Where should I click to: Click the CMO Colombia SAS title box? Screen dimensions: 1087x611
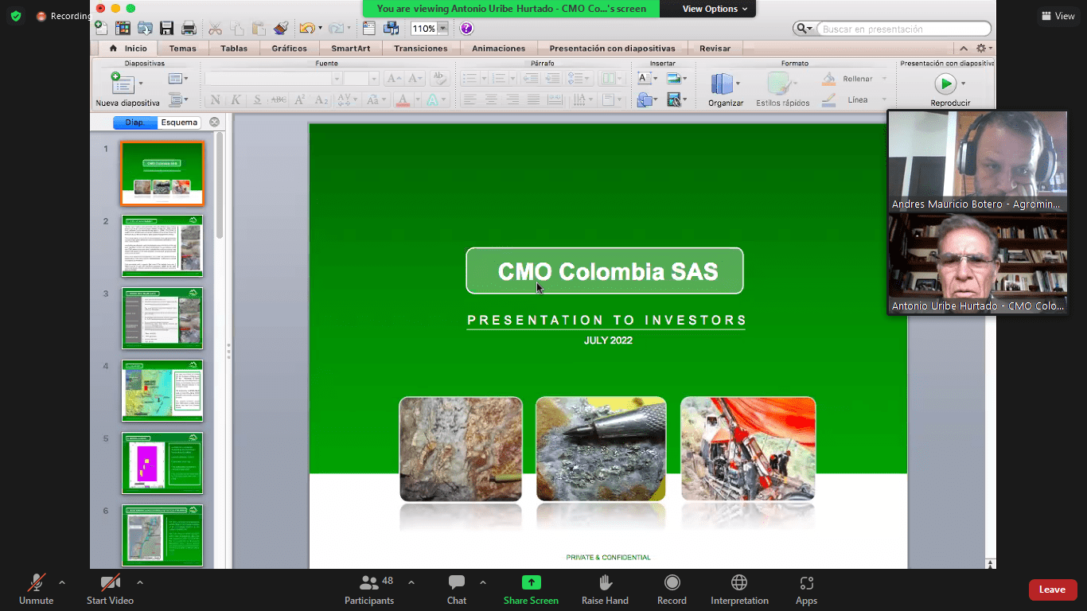[x=605, y=271]
